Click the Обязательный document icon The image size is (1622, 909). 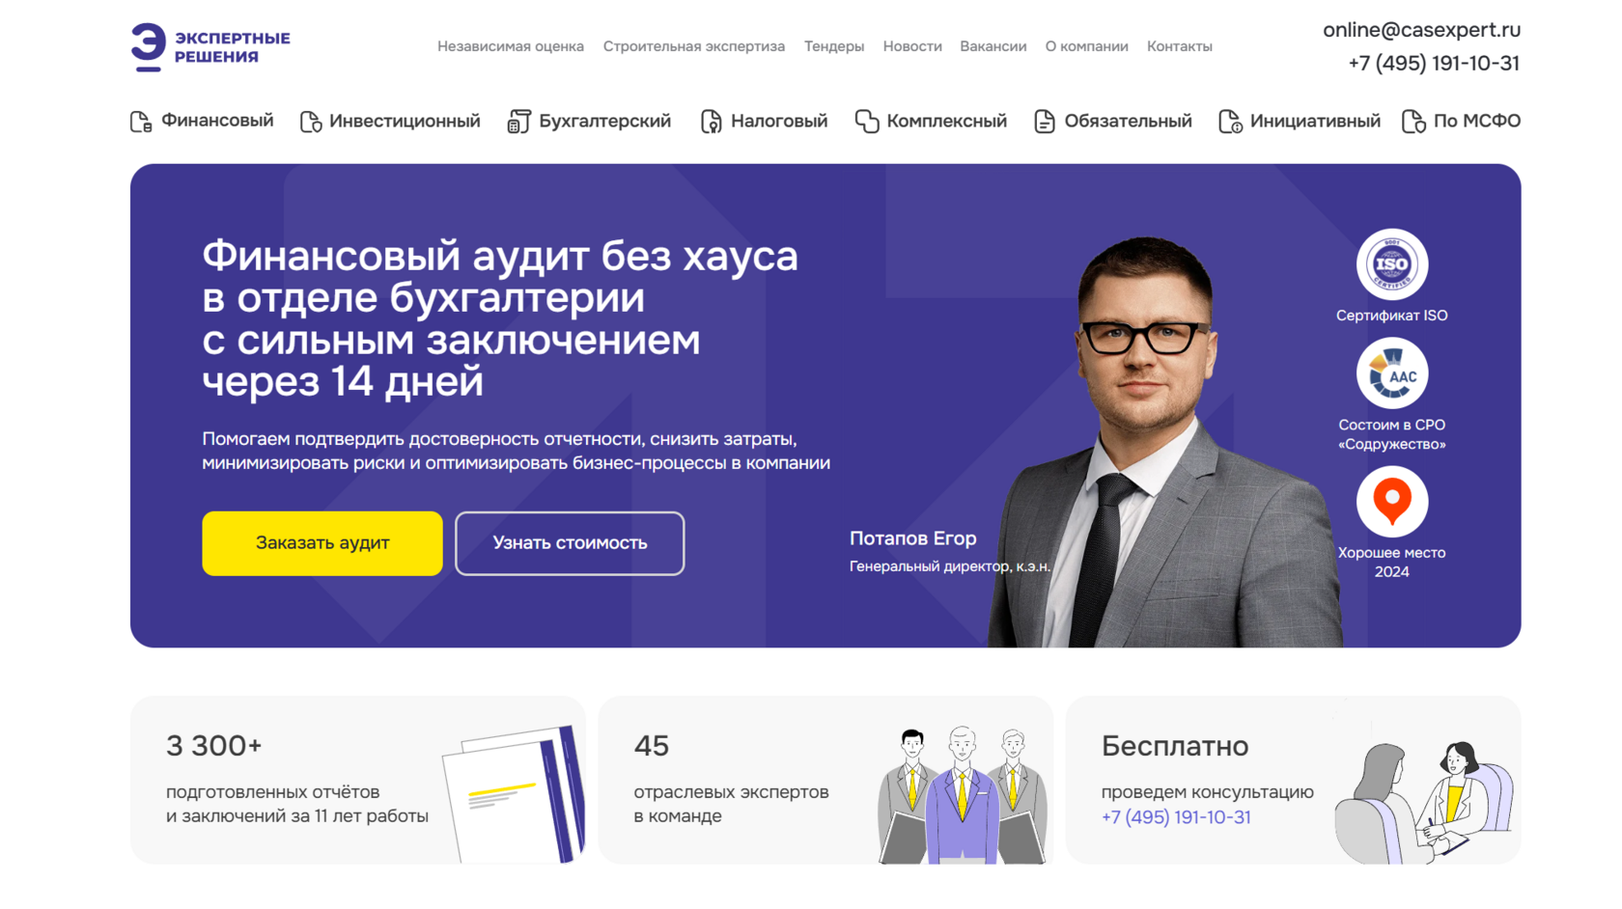1044,122
